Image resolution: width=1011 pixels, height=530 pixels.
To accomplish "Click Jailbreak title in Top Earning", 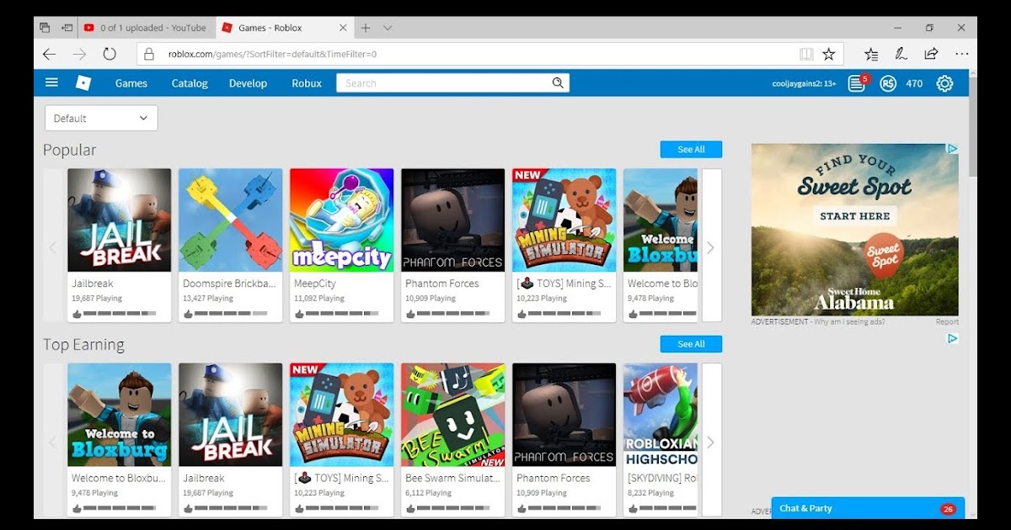I will pyautogui.click(x=204, y=478).
